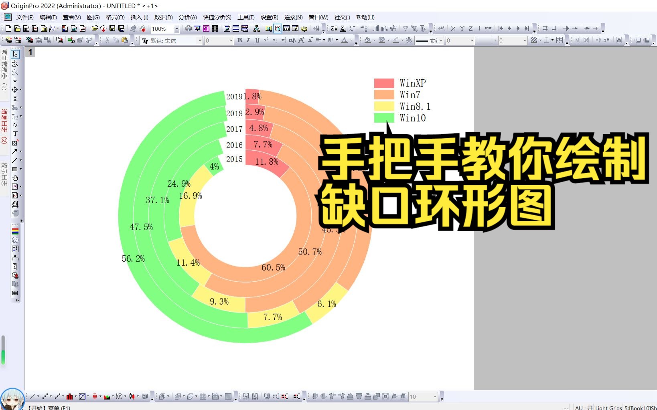Screen dimensions: 657x410
Task: Open the 帮助(H) menu
Action: [365, 17]
